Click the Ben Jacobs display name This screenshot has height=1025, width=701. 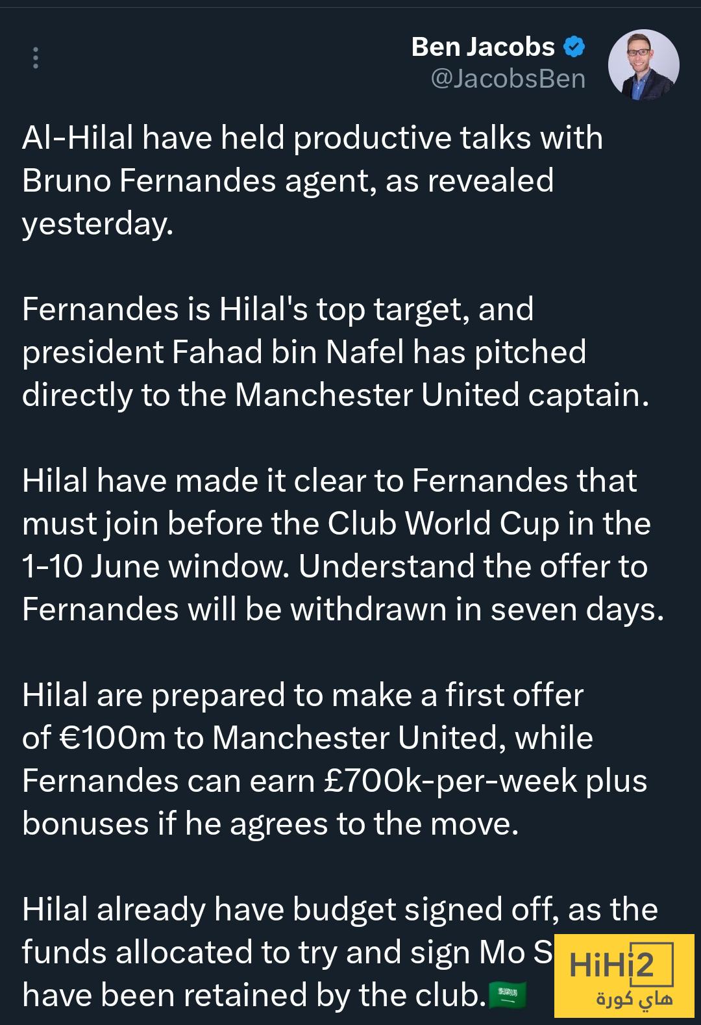point(483,47)
